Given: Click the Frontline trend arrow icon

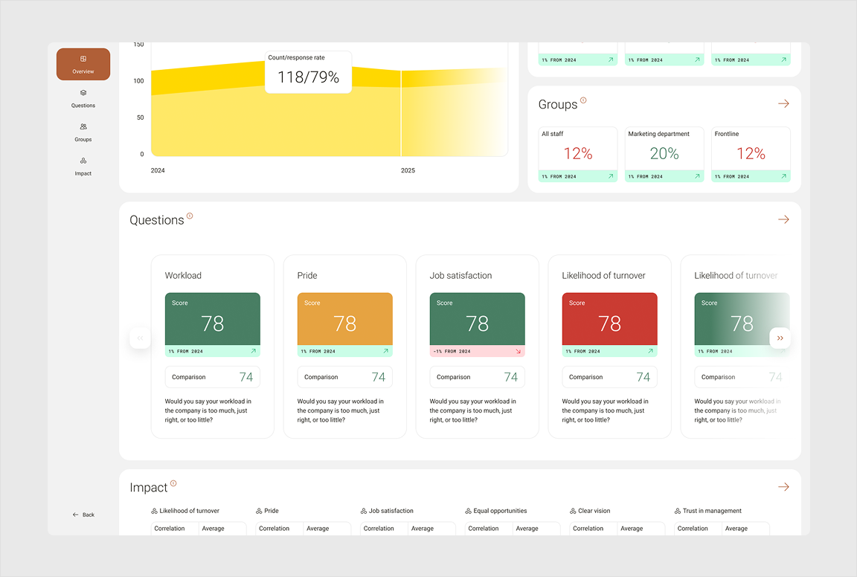Looking at the screenshot, I should click(x=783, y=176).
